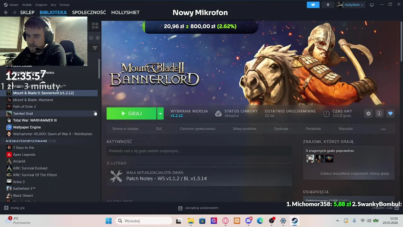Switch library to grid collections view
The width and height of the screenshot is (403, 227).
coord(95,26)
